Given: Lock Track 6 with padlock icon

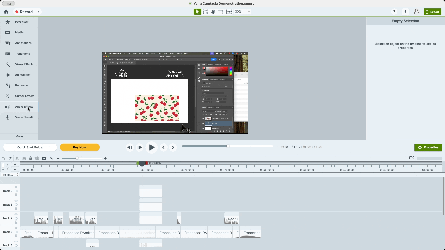Looking at the screenshot, I should [x=16, y=236].
